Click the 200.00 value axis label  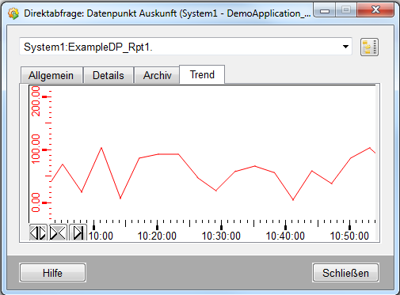[36, 101]
